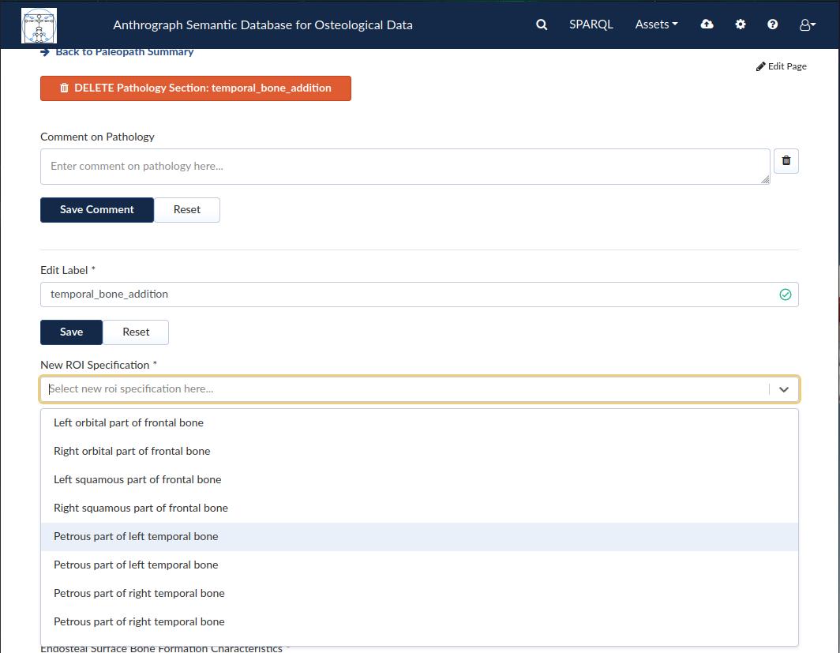840x653 pixels.
Task: Click the comment textarea resize handle
Action: click(x=765, y=179)
